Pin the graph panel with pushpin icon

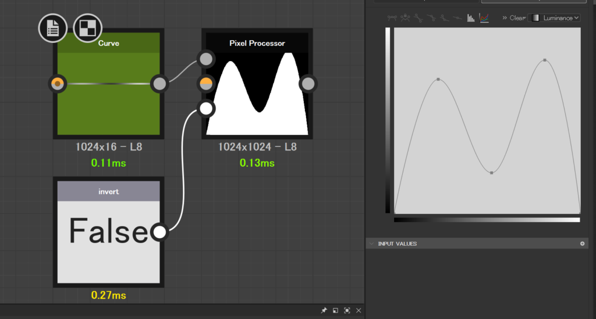tap(324, 311)
